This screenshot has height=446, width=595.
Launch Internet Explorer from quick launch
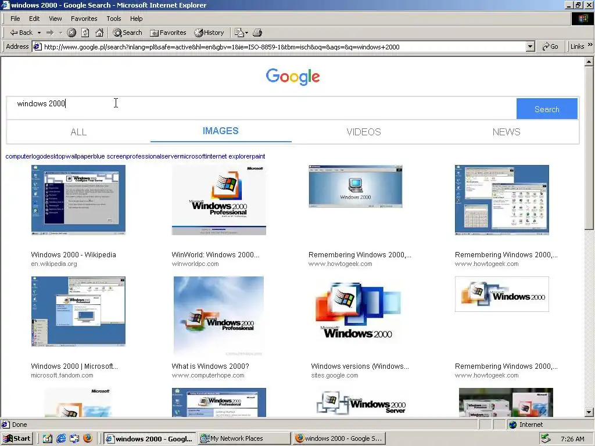pos(60,438)
